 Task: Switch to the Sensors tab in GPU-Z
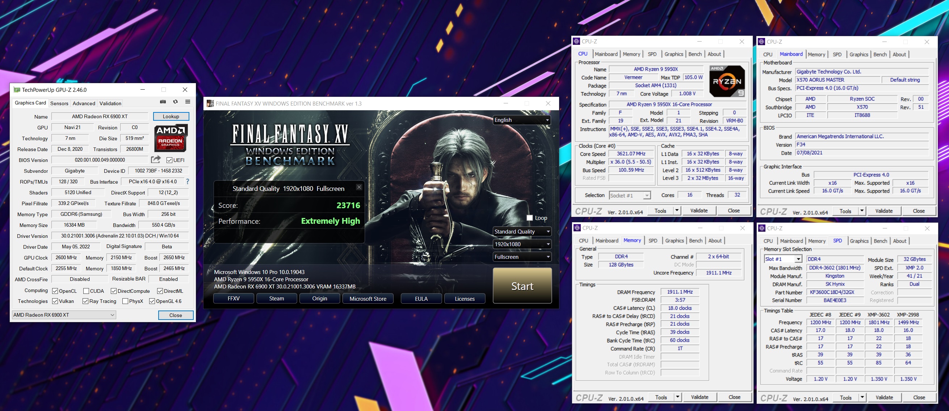pyautogui.click(x=59, y=103)
